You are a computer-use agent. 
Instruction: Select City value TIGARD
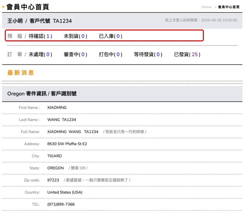click(55, 156)
